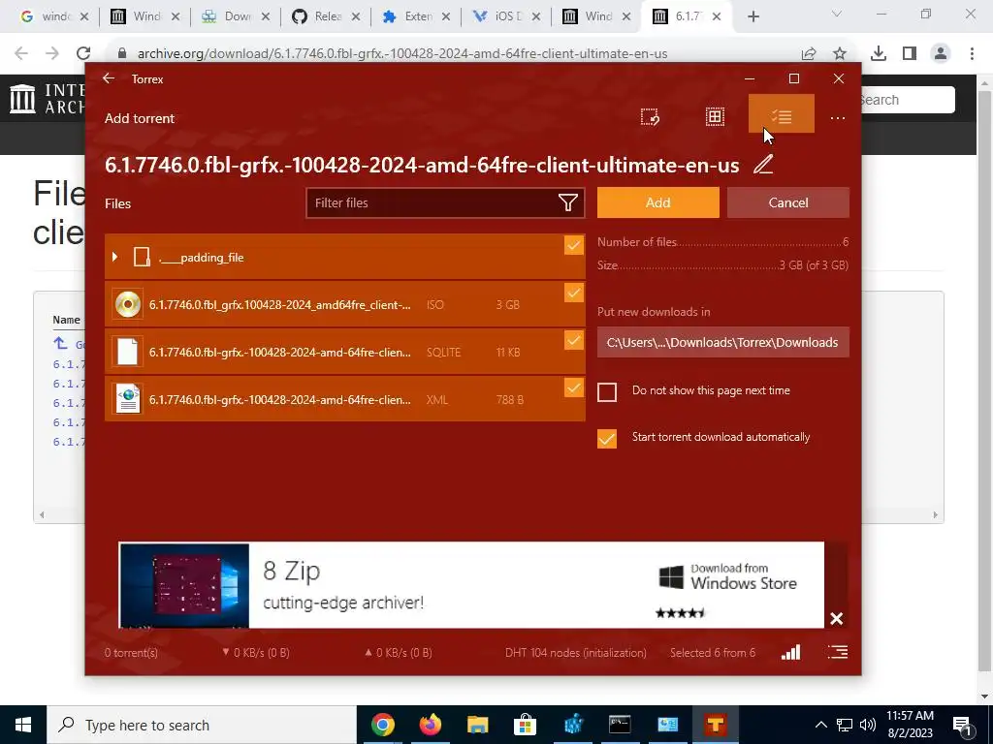Click the XML file icon
993x744 pixels.
pos(128,399)
